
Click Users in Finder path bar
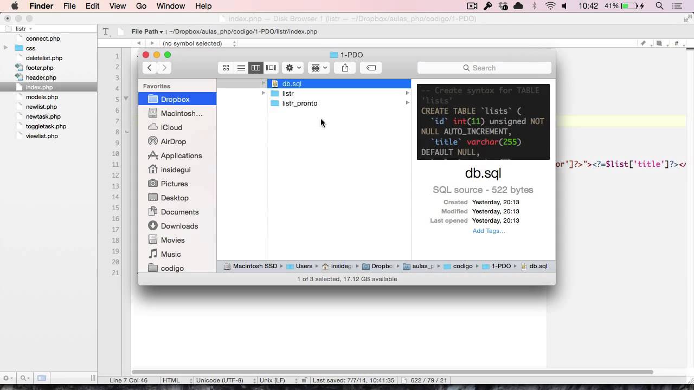point(299,266)
